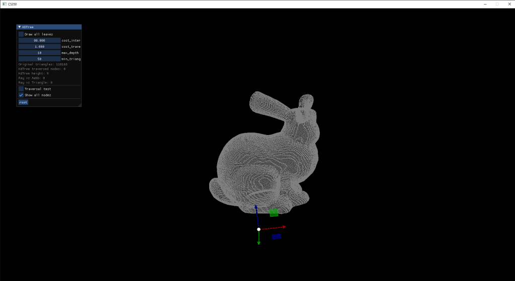This screenshot has width=515, height=281.
Task: Click the root node button
Action: coord(23,102)
